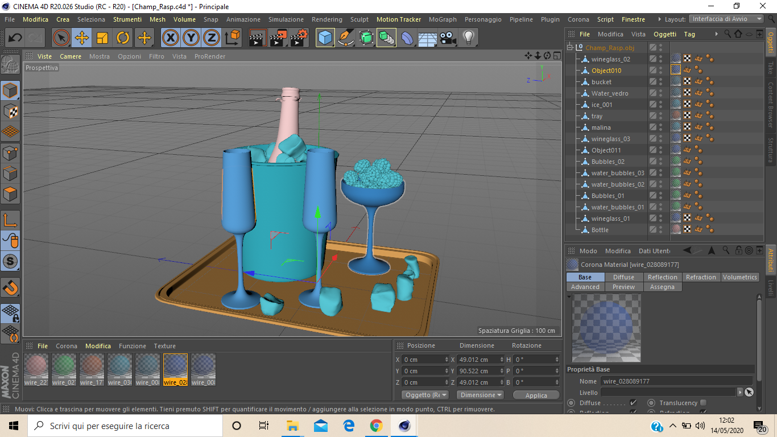This screenshot has width=777, height=437.
Task: Open the Subdivision Surface generator icon
Action: [x=366, y=38]
